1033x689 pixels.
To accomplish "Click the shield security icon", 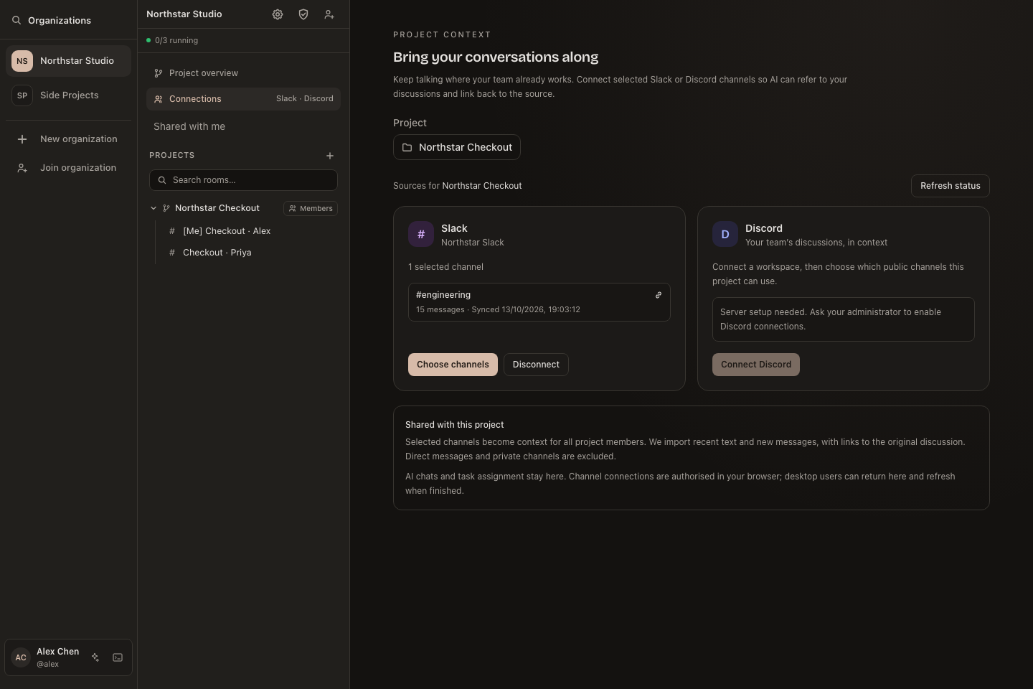I will [x=303, y=14].
